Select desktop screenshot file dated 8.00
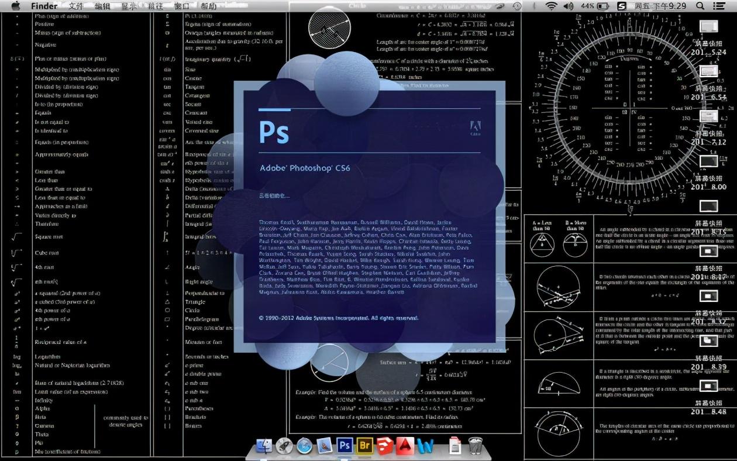 pos(708,161)
